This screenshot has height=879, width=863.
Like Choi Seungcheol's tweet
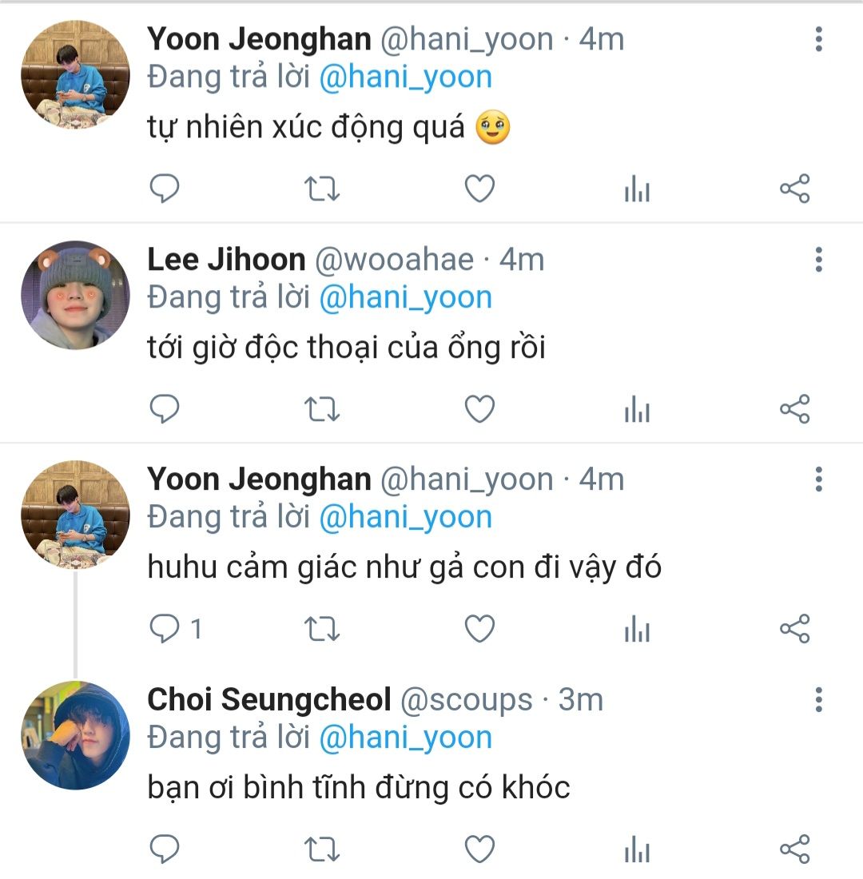[479, 849]
